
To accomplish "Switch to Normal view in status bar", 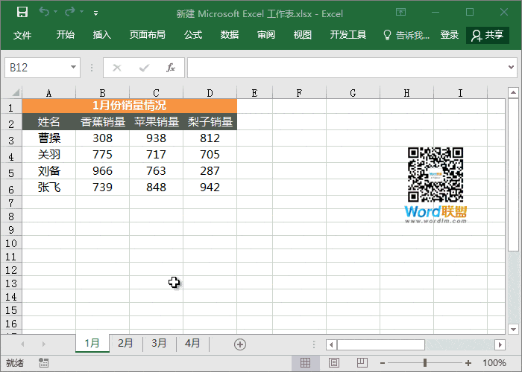I will (305, 363).
